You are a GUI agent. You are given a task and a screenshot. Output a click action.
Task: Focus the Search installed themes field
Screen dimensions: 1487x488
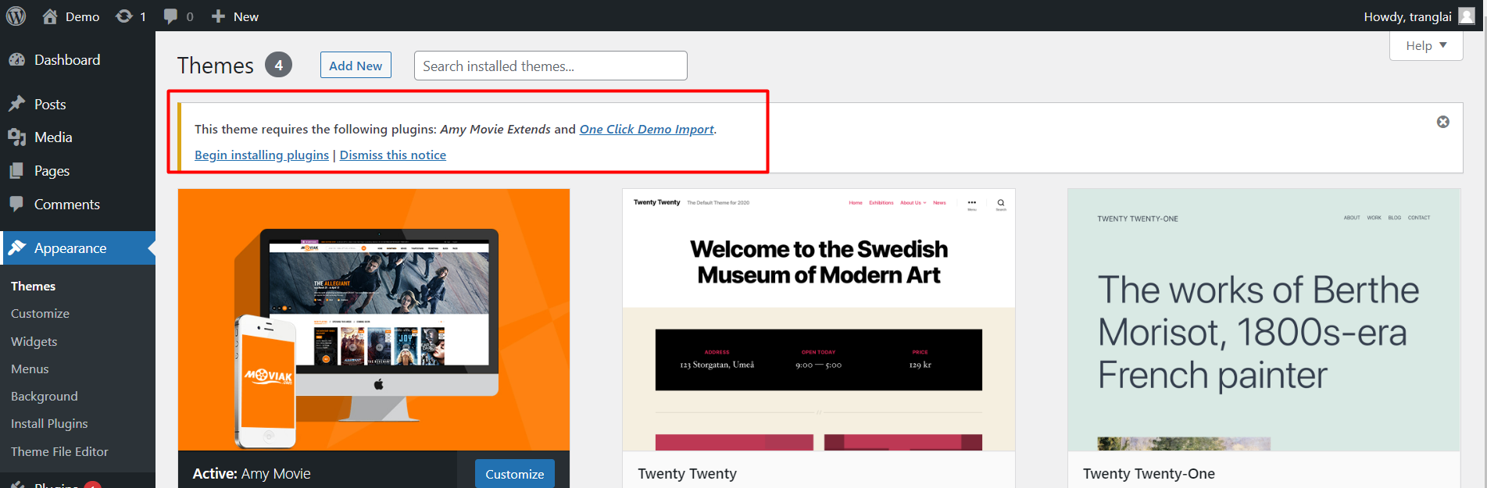point(551,66)
